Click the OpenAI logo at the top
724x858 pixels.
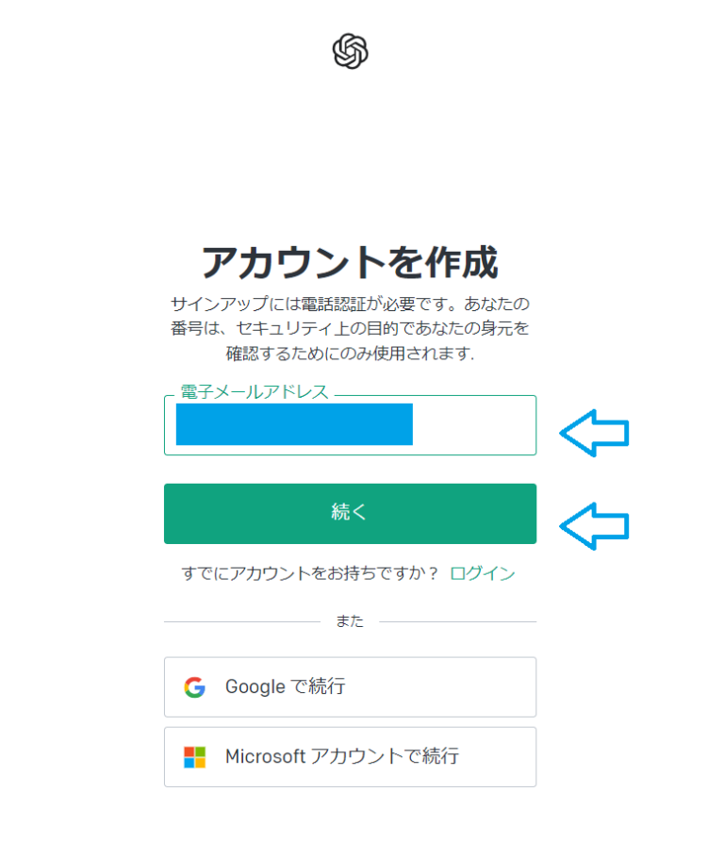click(350, 52)
